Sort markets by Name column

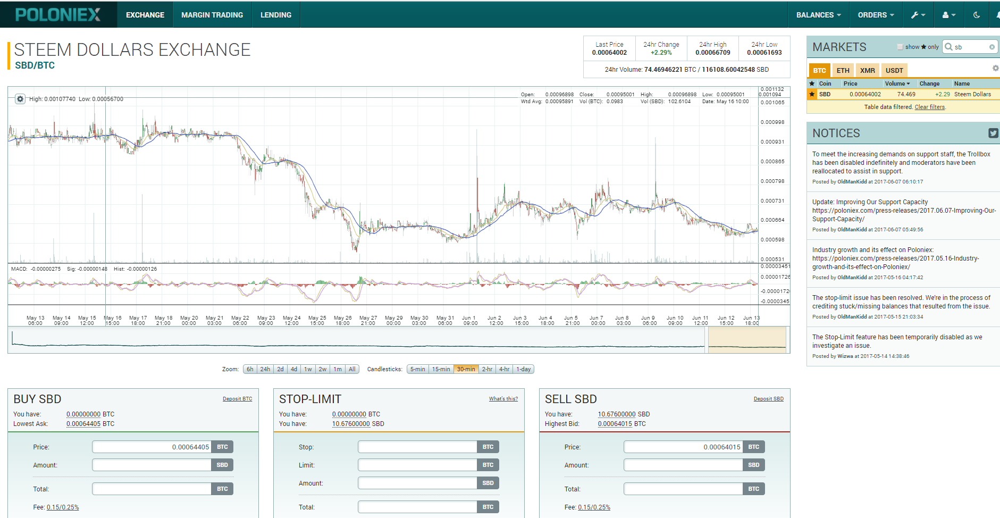tap(962, 83)
